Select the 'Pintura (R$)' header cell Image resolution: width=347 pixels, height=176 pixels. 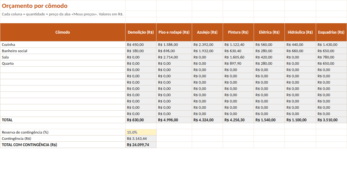(x=238, y=32)
